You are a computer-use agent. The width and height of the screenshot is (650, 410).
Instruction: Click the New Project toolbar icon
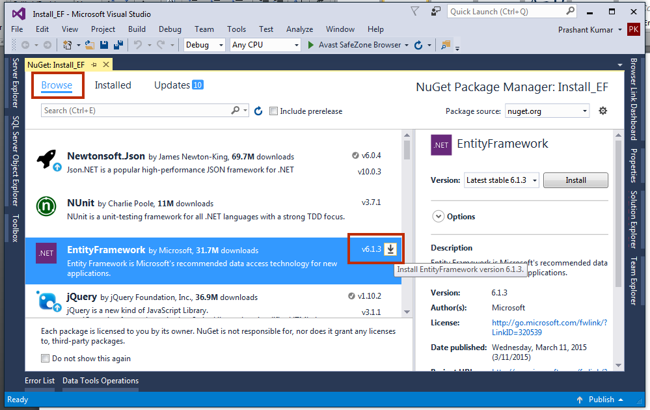coord(67,45)
